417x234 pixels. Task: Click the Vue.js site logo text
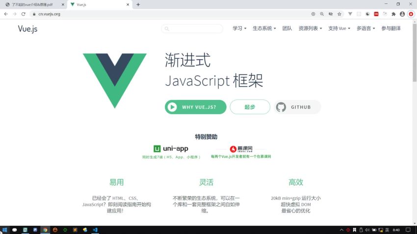click(27, 29)
